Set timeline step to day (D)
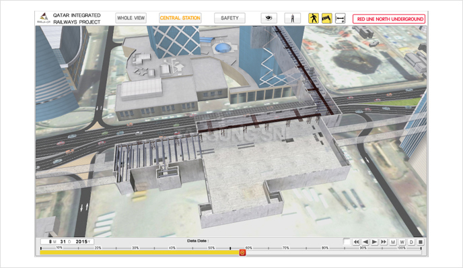The height and width of the screenshot is (268, 463). (411, 242)
